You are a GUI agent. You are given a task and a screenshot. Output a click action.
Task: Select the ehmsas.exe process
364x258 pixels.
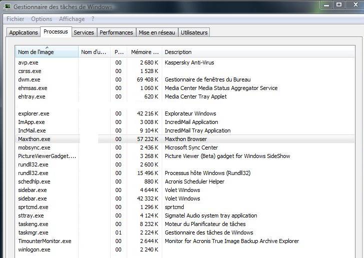click(x=185, y=88)
